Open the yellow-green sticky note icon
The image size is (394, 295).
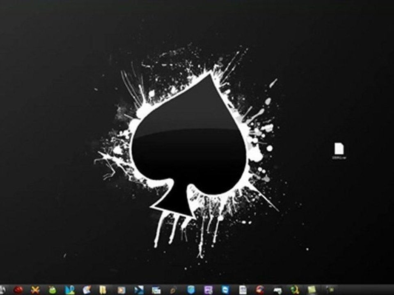312,290
